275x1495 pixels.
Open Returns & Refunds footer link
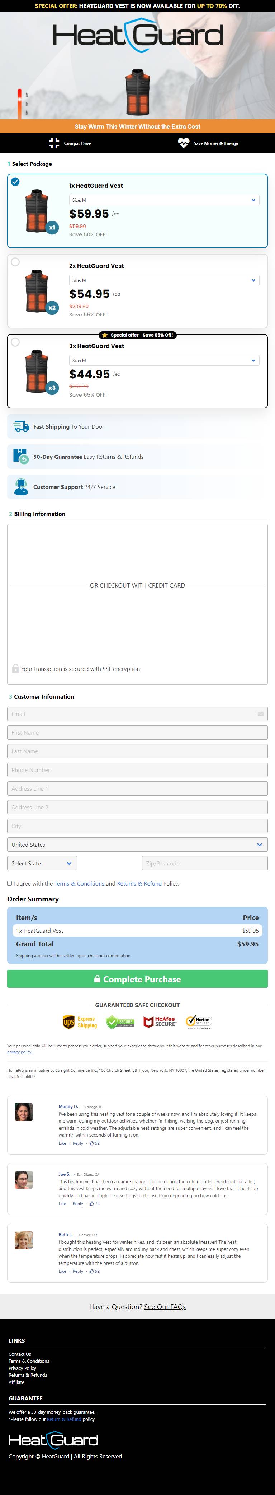point(28,1375)
